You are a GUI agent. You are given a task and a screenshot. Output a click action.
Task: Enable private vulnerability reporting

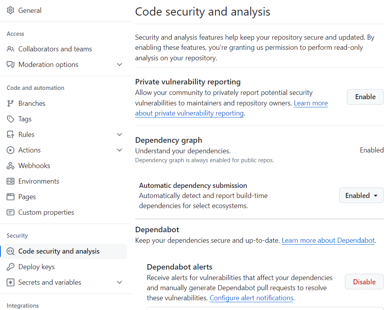pyautogui.click(x=365, y=97)
